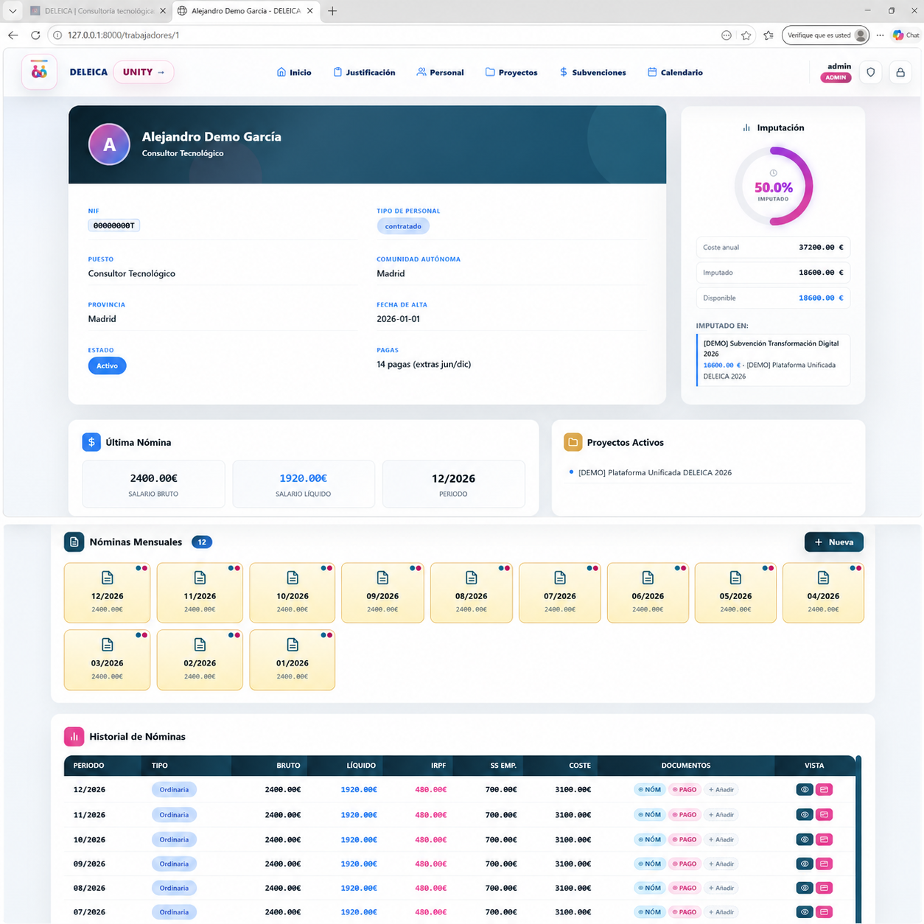Open the Subvenciones menu item

click(x=593, y=72)
